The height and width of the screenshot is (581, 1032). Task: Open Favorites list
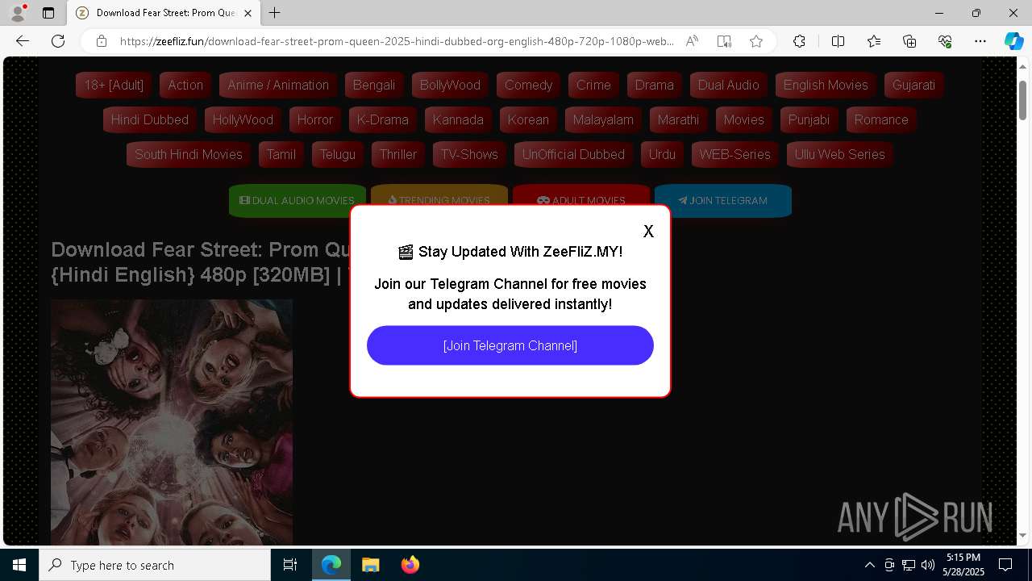click(x=874, y=41)
